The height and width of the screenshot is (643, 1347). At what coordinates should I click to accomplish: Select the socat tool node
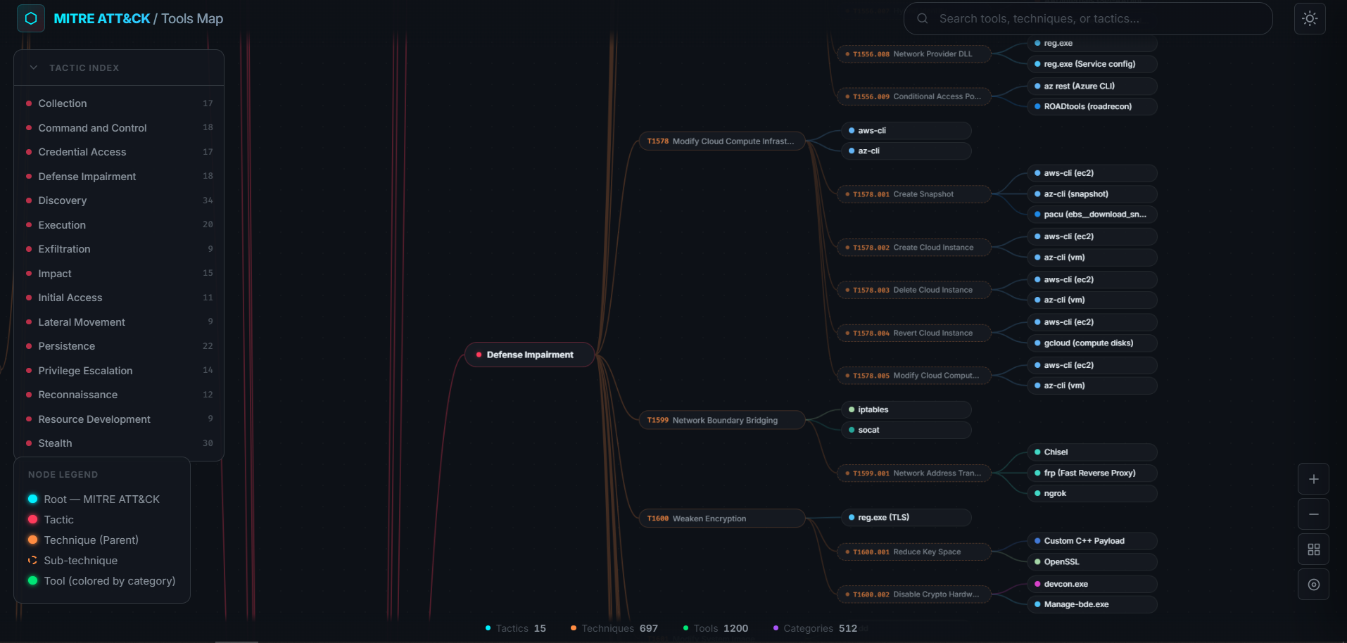906,430
